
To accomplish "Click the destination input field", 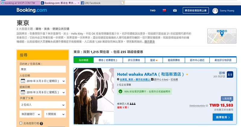I will tap(43, 70).
